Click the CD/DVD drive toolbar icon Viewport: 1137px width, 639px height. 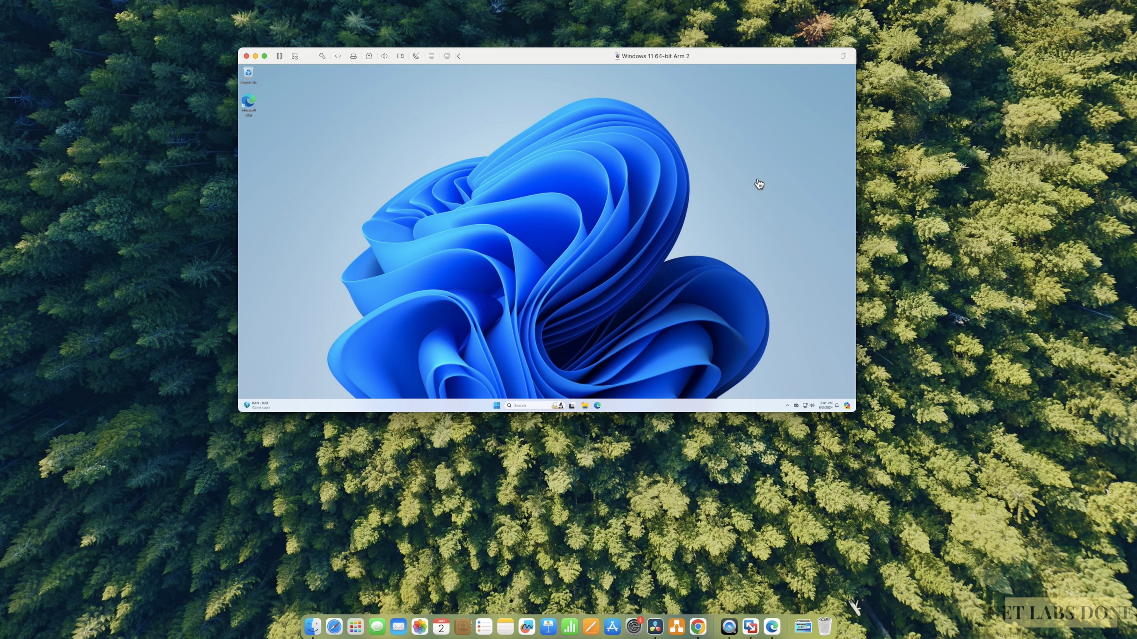369,56
